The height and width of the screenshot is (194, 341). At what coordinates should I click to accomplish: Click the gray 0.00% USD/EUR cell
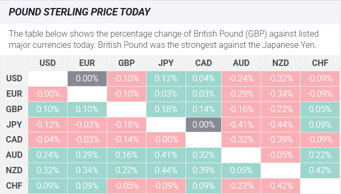click(x=87, y=79)
